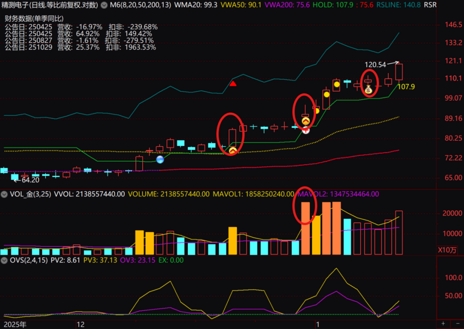The image size is (464, 329).
Task: Click the 公告日 251029 financial row
Action: pos(80,47)
